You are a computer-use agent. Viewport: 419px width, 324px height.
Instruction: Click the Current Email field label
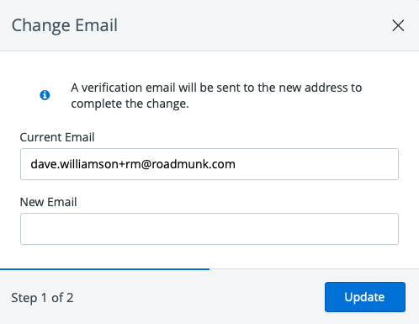tap(57, 137)
